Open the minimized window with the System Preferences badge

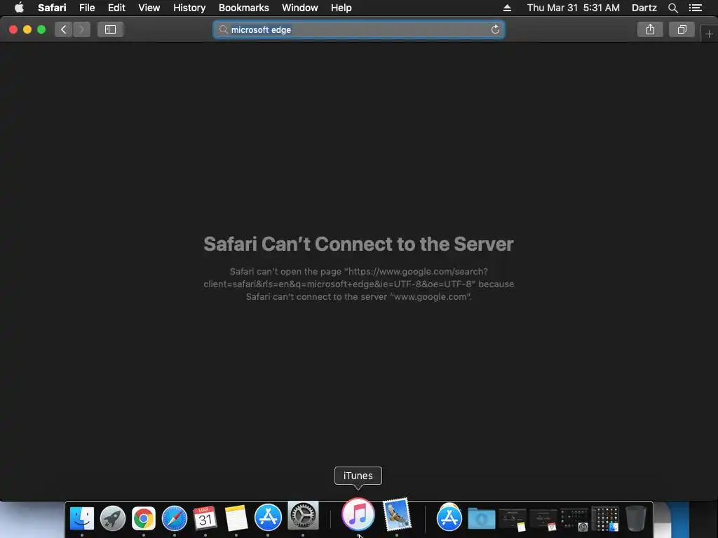[x=574, y=520]
